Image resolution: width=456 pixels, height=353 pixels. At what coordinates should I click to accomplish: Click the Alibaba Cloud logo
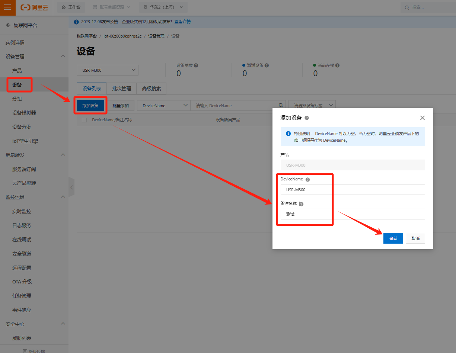tap(34, 7)
